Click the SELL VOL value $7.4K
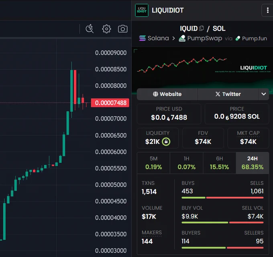This screenshot has height=257, width=273. click(255, 216)
